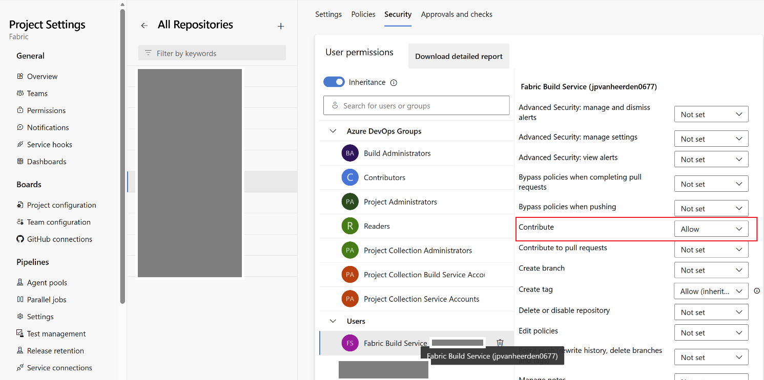Click the Test management icon

tap(20, 333)
